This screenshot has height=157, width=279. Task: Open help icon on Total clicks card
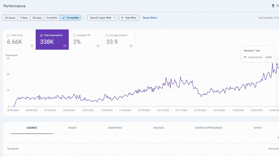click(x=32, y=46)
